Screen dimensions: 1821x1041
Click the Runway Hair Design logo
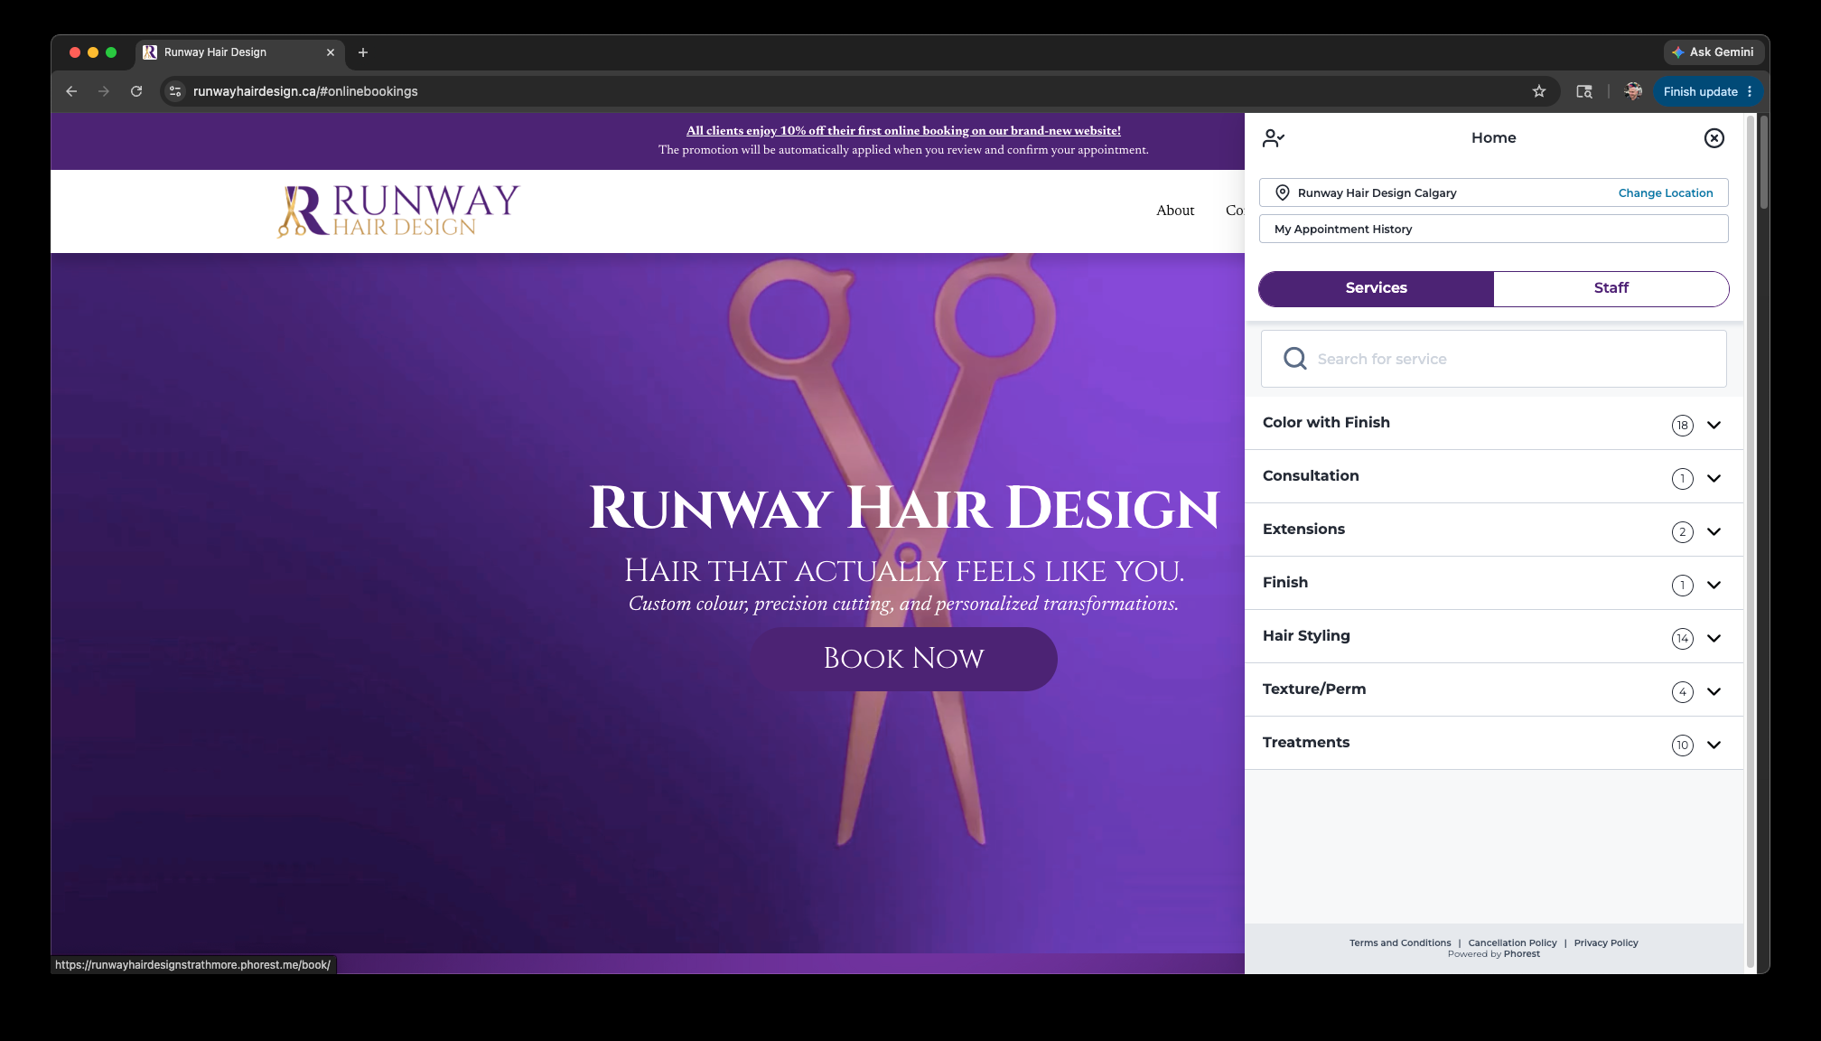[398, 211]
